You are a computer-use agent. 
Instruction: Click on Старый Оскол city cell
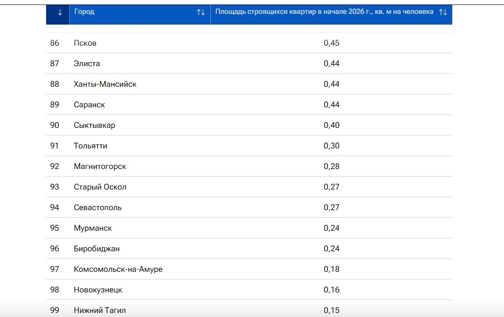click(100, 187)
